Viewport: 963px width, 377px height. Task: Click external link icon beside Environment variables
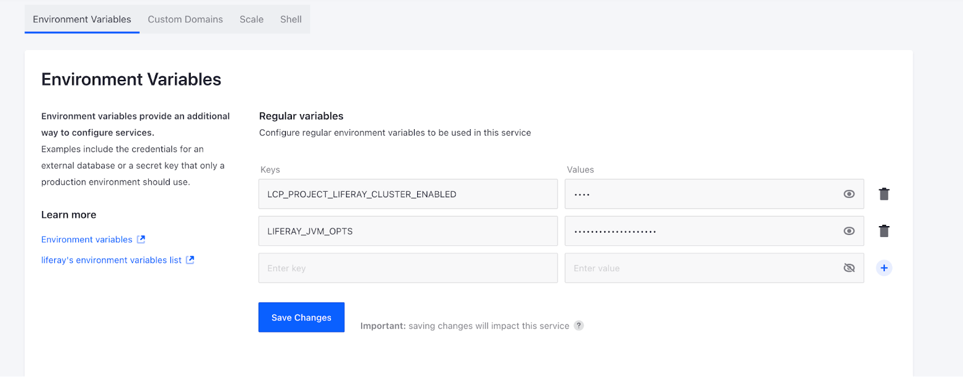tap(141, 239)
